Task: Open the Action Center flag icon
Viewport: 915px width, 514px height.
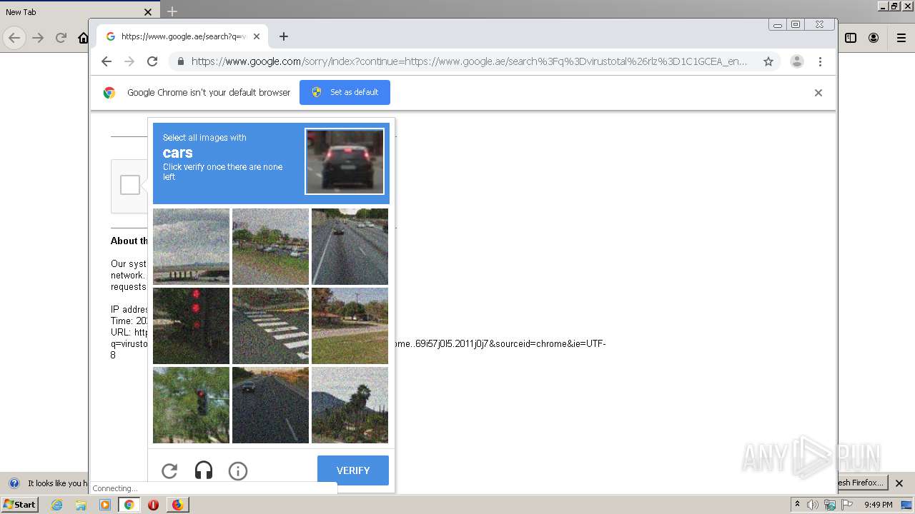Action: tap(848, 505)
